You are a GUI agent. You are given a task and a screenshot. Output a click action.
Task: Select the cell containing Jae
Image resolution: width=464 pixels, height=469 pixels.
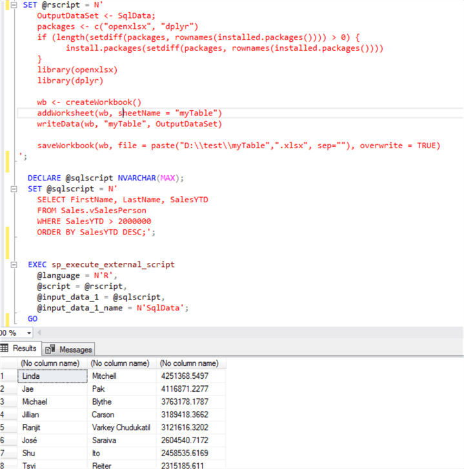coord(52,389)
